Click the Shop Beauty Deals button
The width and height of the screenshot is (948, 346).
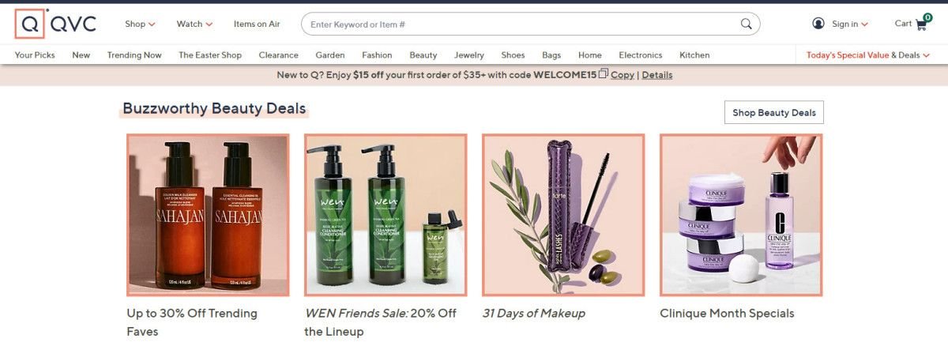[x=774, y=113]
